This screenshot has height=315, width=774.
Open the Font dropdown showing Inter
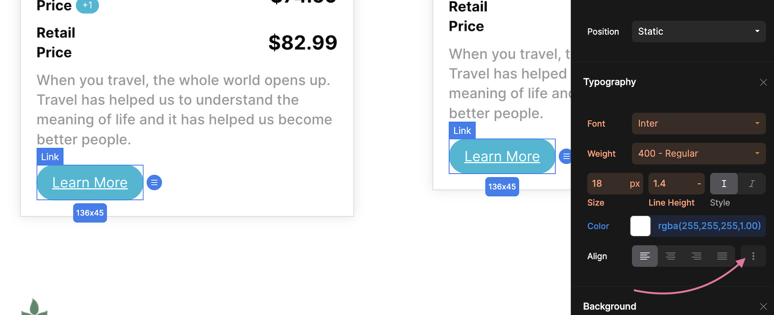point(699,124)
